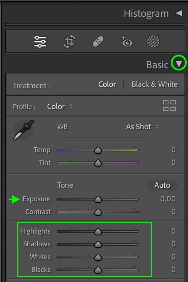
Task: Click the Highlights slider handle
Action: 98,232
